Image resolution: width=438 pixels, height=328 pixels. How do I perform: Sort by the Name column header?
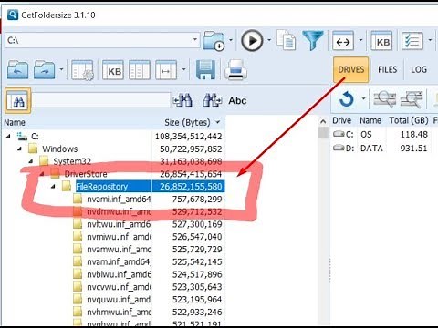pyautogui.click(x=77, y=122)
